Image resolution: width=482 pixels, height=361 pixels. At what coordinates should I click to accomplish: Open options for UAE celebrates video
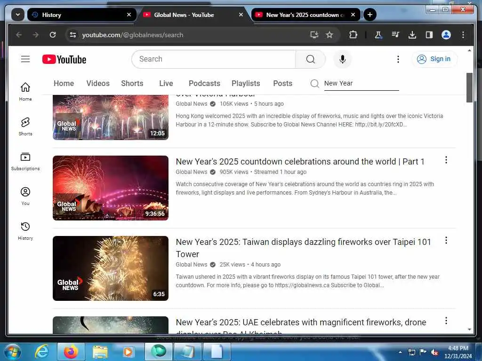pyautogui.click(x=446, y=321)
